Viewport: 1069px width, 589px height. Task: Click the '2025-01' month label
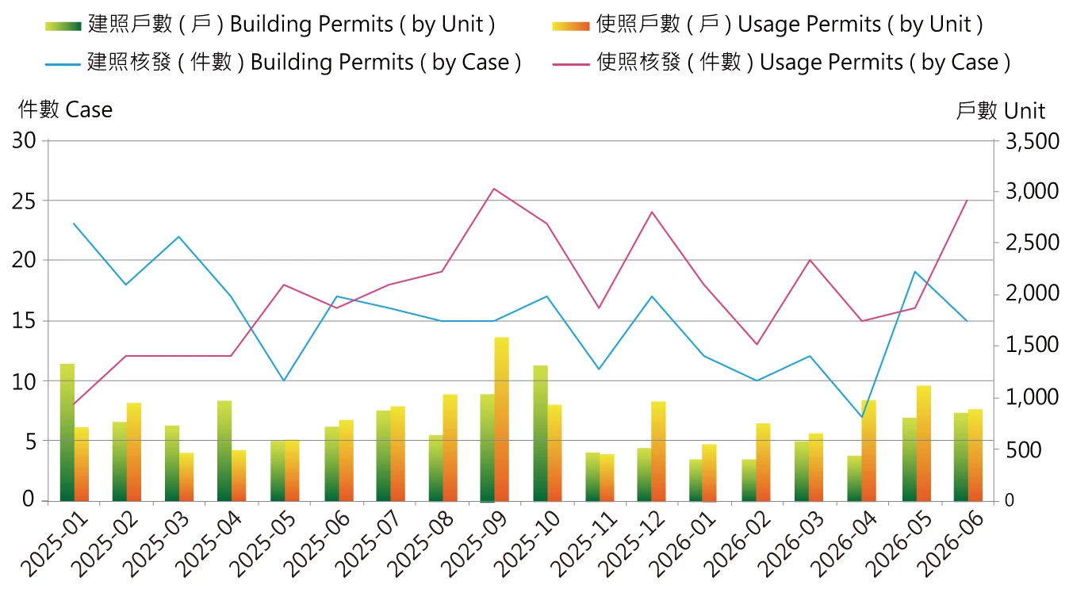tap(54, 543)
